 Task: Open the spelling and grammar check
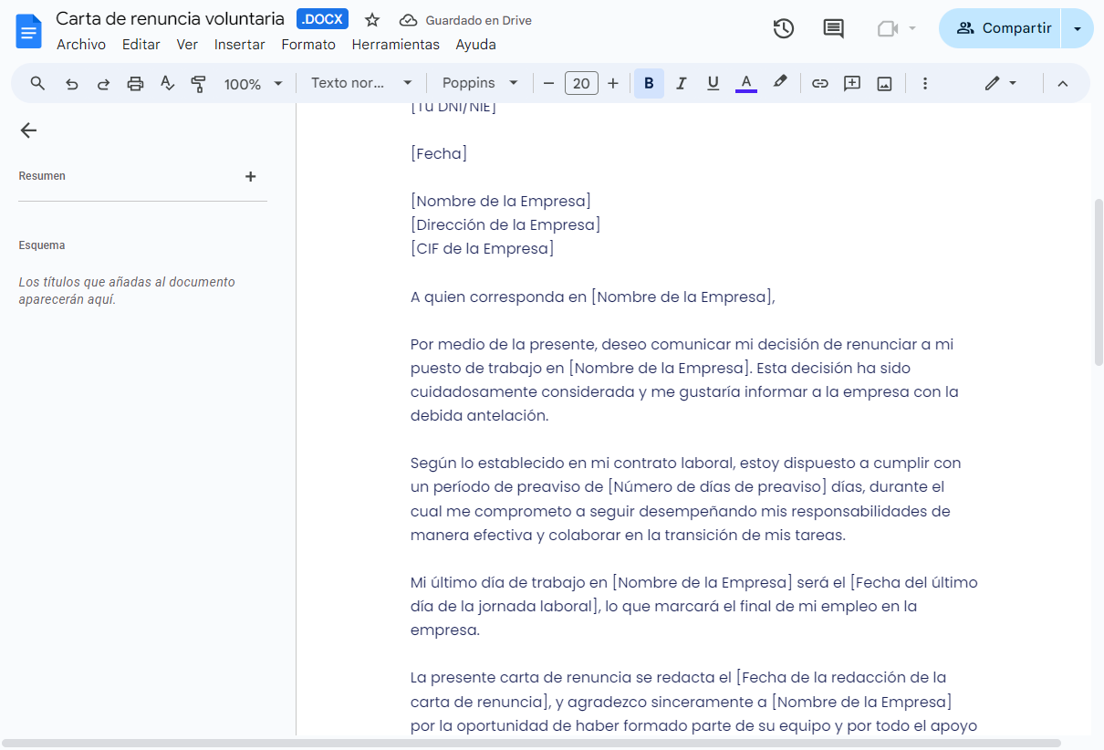[x=167, y=83]
